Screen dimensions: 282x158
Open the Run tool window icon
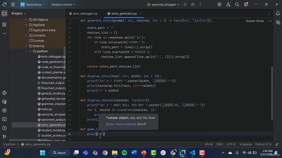tap(4, 111)
